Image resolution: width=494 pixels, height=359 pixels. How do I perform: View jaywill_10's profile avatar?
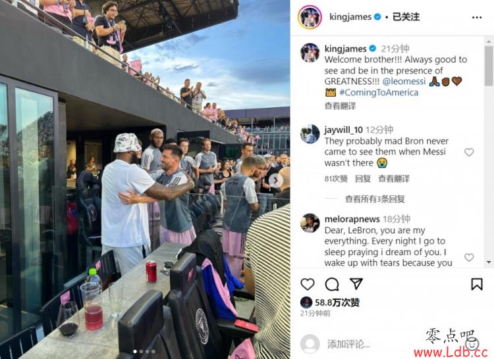tap(310, 134)
